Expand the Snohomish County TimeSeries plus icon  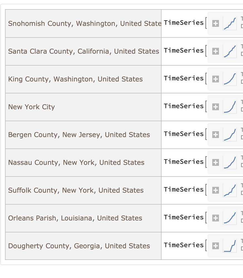tap(215, 24)
